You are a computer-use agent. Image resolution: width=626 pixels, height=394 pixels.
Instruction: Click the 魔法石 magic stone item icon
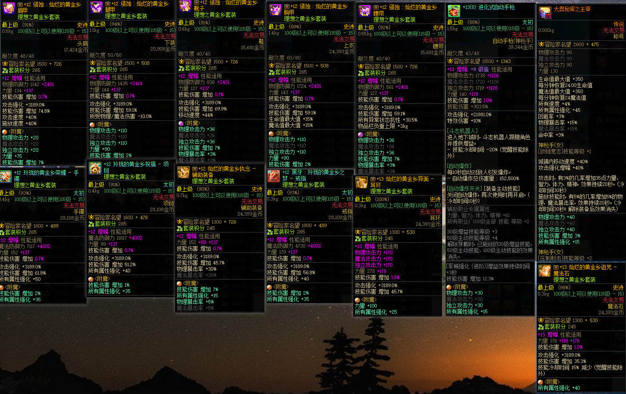click(544, 271)
